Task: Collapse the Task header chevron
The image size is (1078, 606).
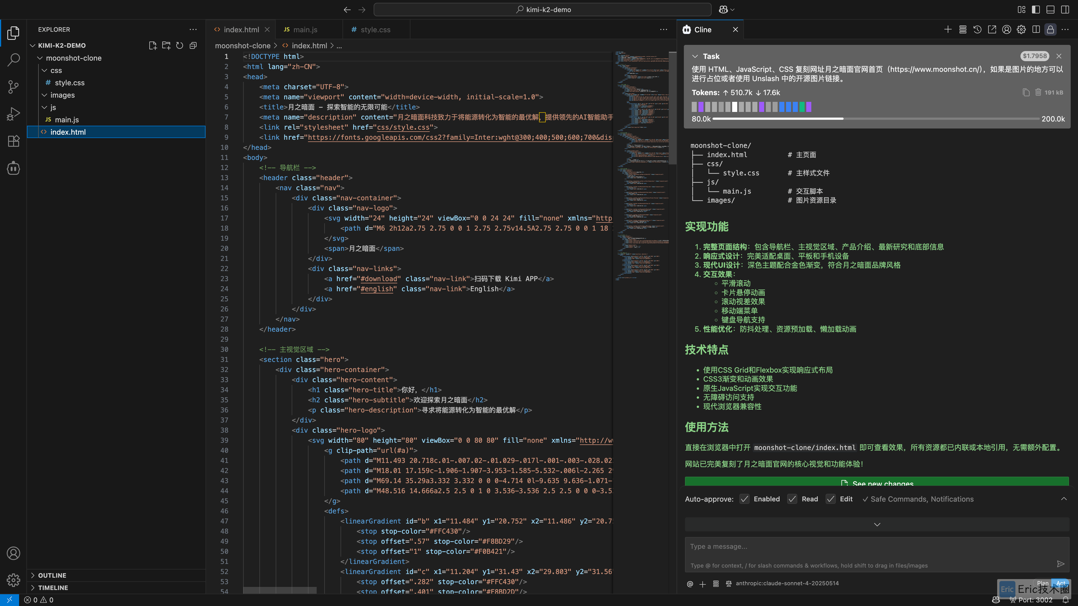Action: point(695,56)
